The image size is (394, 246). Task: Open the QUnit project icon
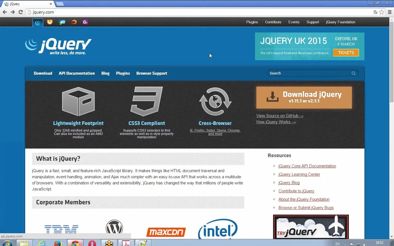(85, 22)
